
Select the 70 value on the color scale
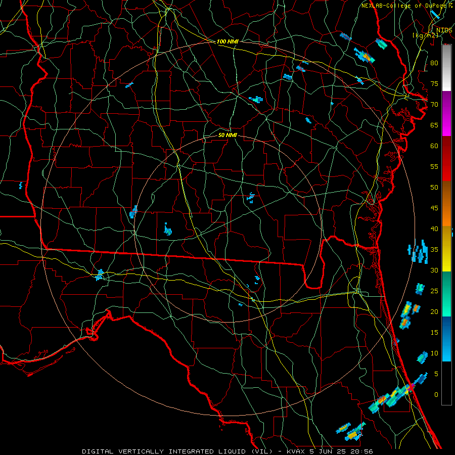pyautogui.click(x=434, y=105)
